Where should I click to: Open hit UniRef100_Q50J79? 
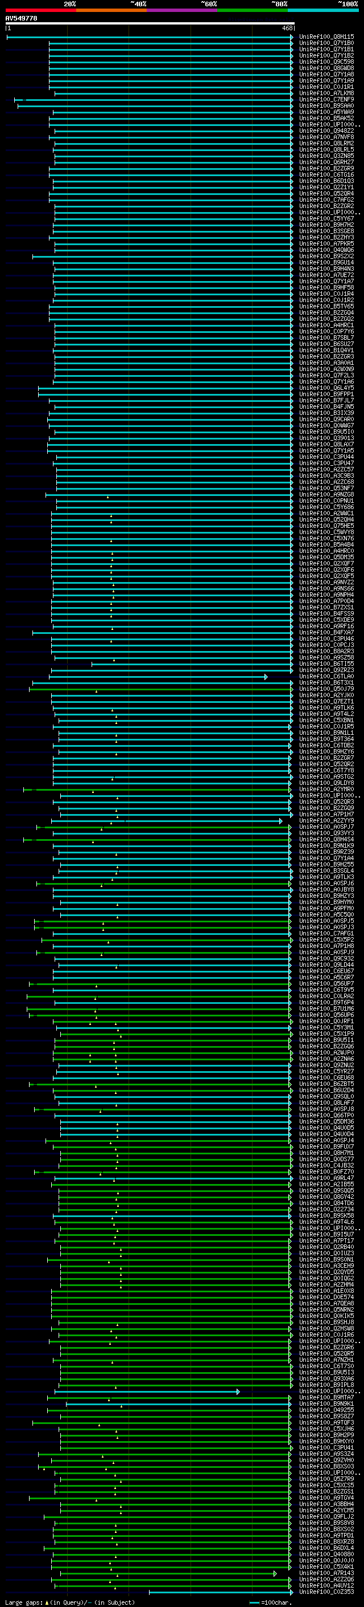pos(326,689)
